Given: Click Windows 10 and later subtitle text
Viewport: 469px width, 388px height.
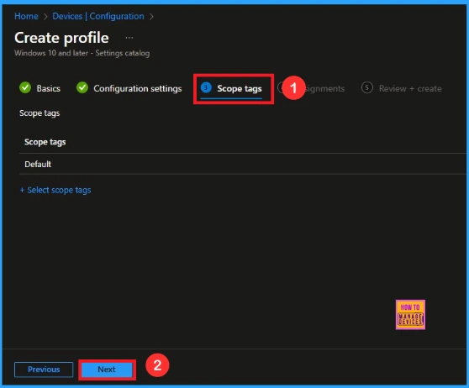Looking at the screenshot, I should coord(82,53).
